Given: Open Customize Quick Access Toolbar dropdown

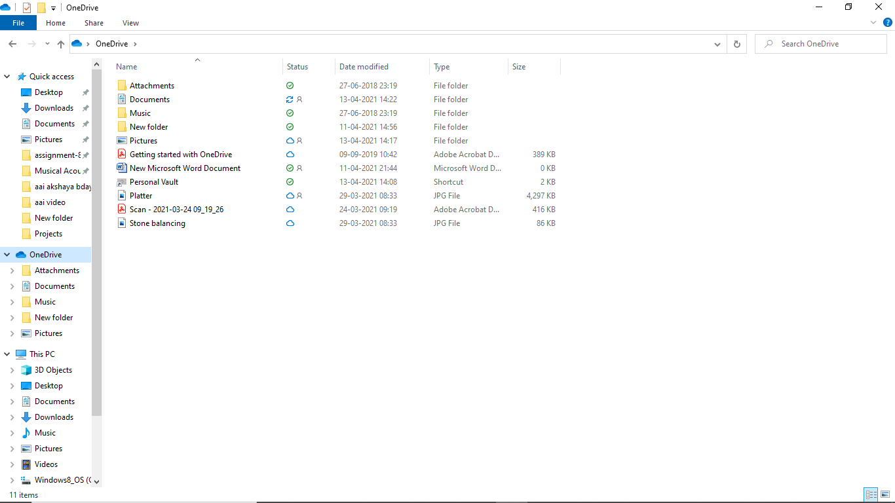Looking at the screenshot, I should (x=53, y=8).
